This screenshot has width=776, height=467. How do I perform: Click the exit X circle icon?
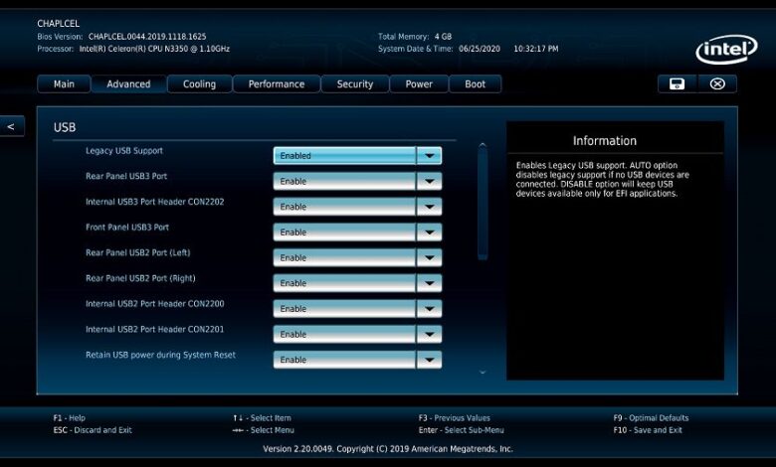[x=717, y=84]
